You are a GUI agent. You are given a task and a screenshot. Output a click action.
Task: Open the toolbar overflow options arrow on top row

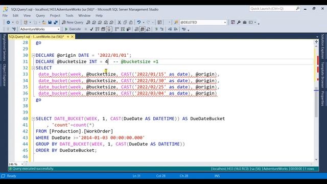[x=259, y=24]
